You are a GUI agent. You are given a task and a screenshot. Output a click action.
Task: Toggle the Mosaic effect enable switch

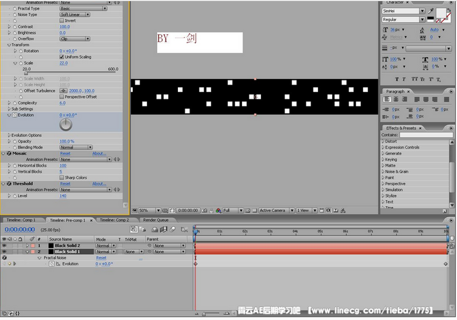click(x=9, y=153)
